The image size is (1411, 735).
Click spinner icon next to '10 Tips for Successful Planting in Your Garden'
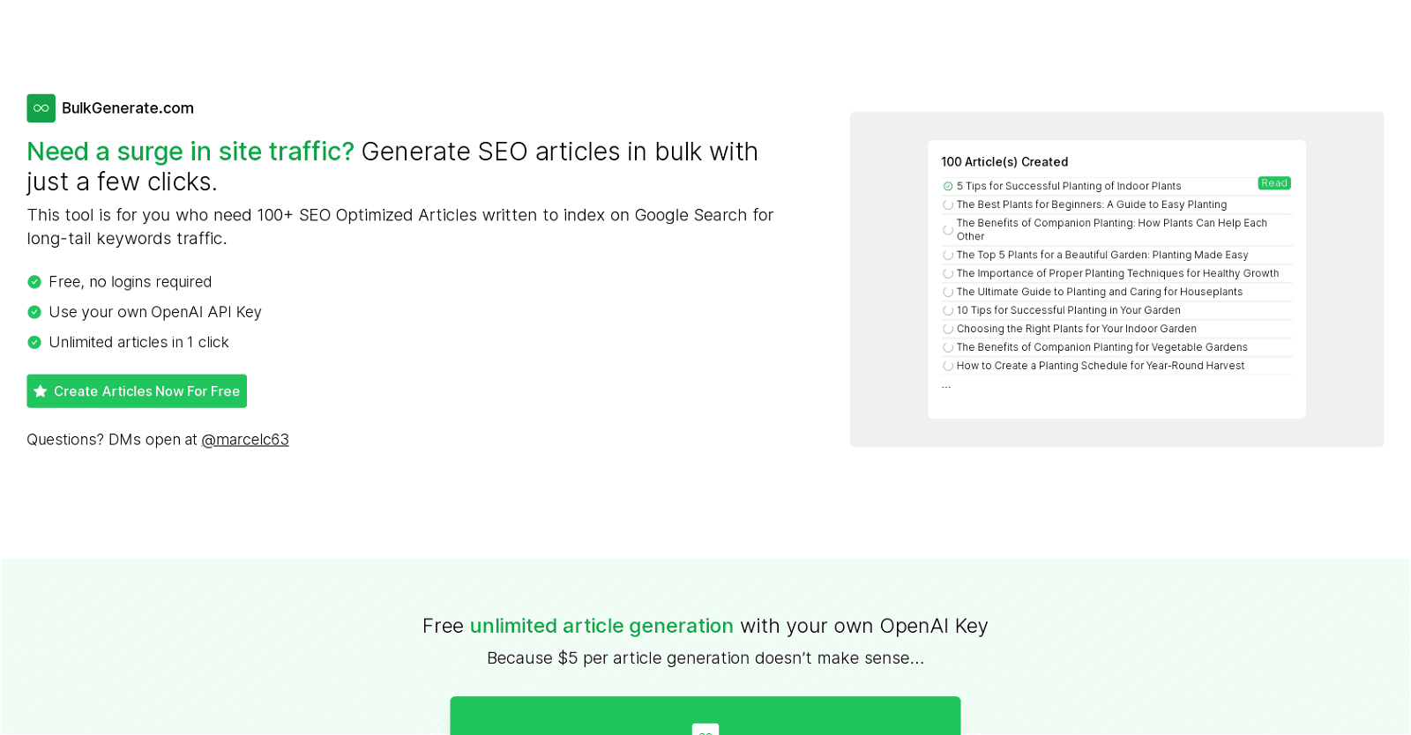pos(948,310)
